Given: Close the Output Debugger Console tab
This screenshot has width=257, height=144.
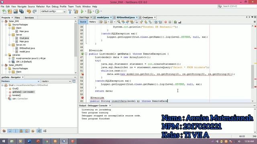Looking at the screenshot, I should 110,106.
